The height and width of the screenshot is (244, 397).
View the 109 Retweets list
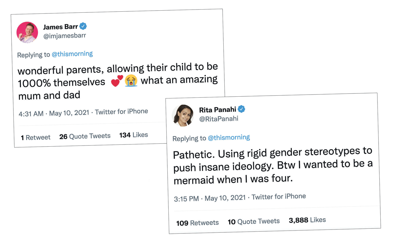click(x=197, y=223)
